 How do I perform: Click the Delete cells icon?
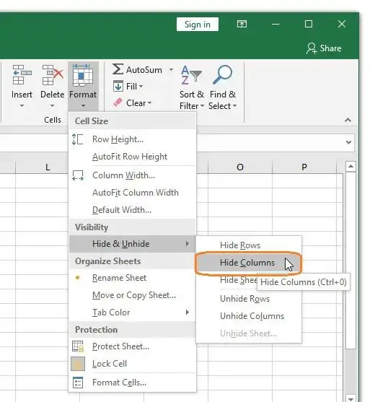click(53, 74)
